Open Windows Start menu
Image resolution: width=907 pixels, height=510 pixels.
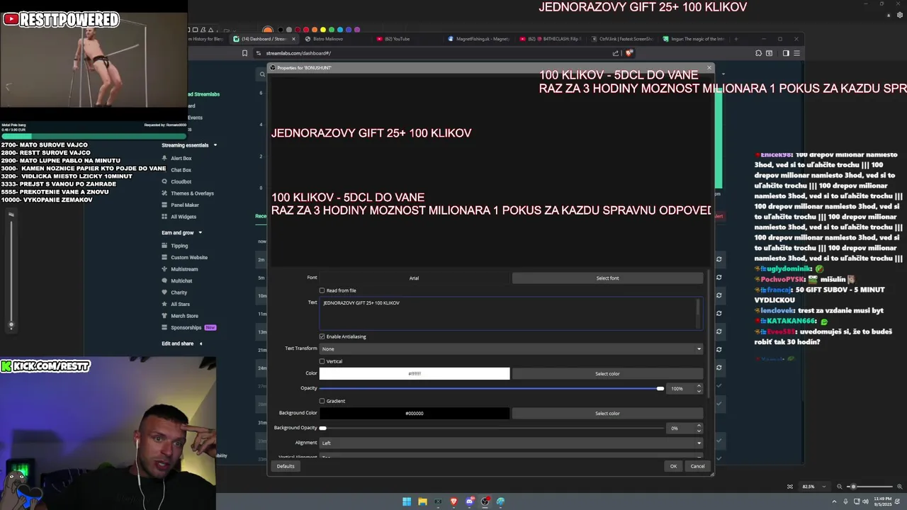tap(407, 501)
